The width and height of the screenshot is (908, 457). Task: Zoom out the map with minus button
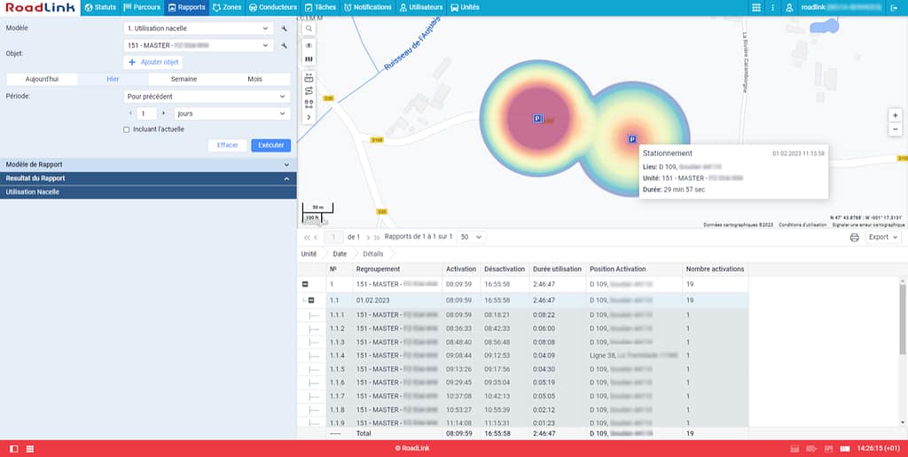pyautogui.click(x=895, y=130)
